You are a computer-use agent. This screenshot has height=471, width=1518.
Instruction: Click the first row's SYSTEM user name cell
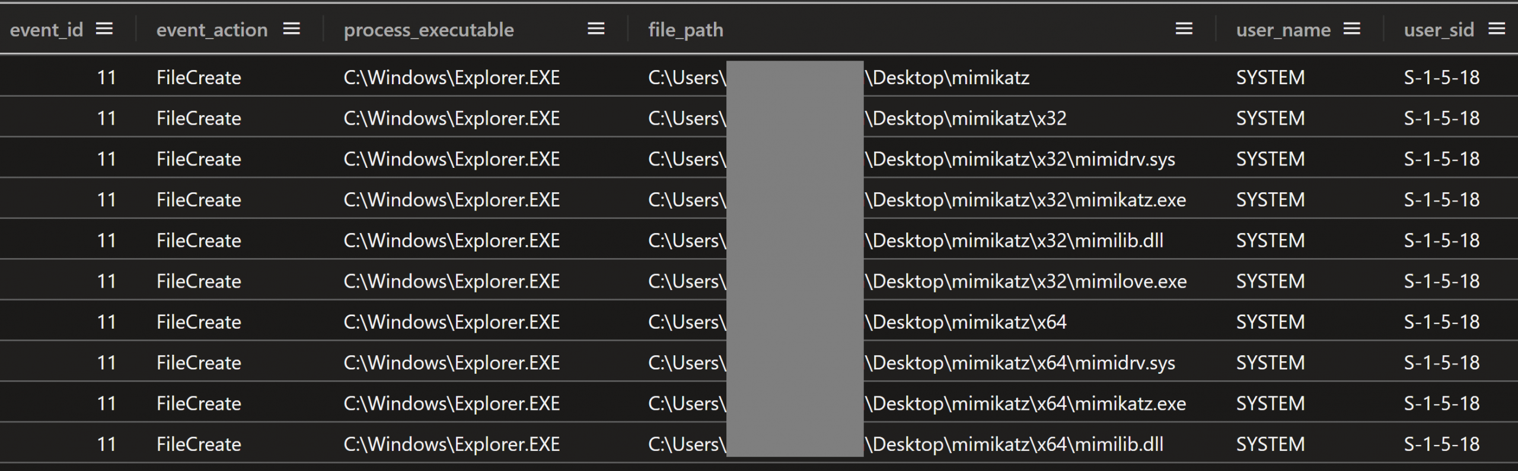tap(1270, 78)
